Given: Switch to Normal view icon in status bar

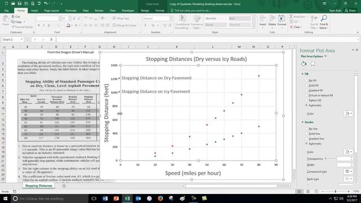Looking at the screenshot, I should pos(300,192).
